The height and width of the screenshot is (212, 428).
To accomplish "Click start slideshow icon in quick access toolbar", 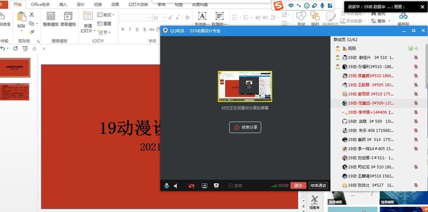I will click(x=25, y=49).
